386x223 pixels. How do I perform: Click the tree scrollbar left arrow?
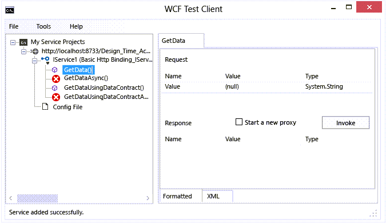coord(11,198)
